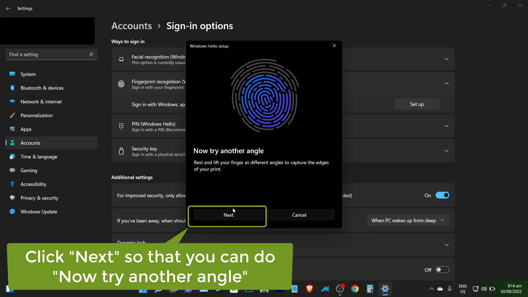
Task: Show hidden tray icons chevron
Action: click(x=432, y=288)
